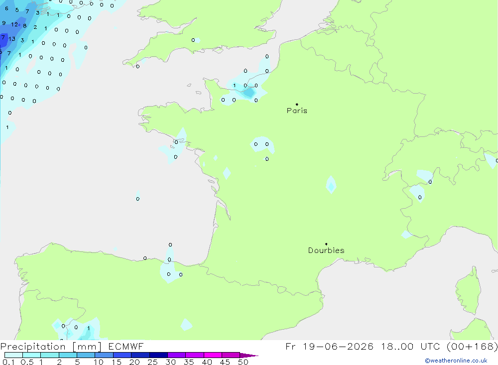The image size is (498, 365).
Task: Click the precipitation value '13' on the map
Action: click(12, 39)
